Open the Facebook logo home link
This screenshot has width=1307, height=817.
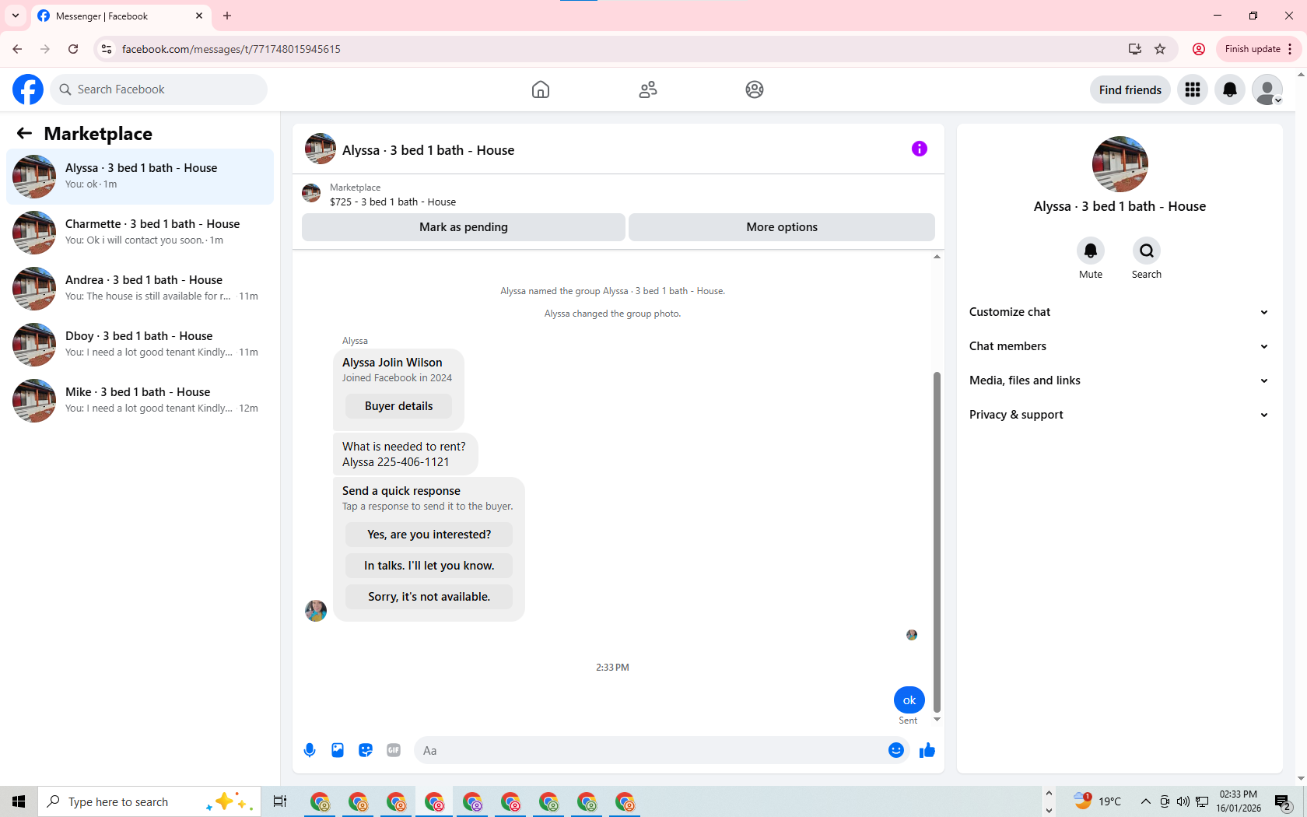click(x=28, y=89)
